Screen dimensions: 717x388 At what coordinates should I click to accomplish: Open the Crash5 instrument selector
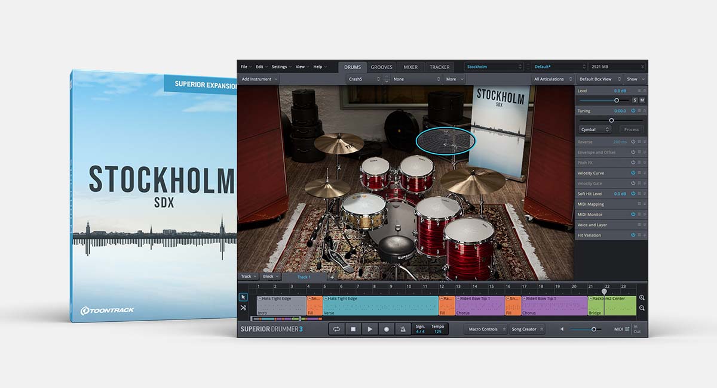[x=364, y=79]
